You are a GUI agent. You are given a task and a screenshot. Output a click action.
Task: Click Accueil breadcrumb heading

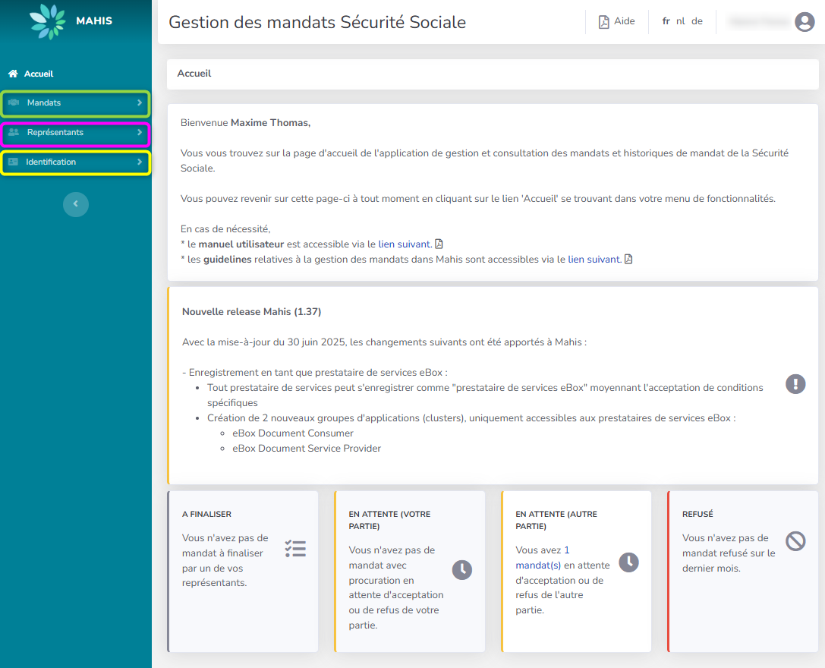(x=194, y=73)
